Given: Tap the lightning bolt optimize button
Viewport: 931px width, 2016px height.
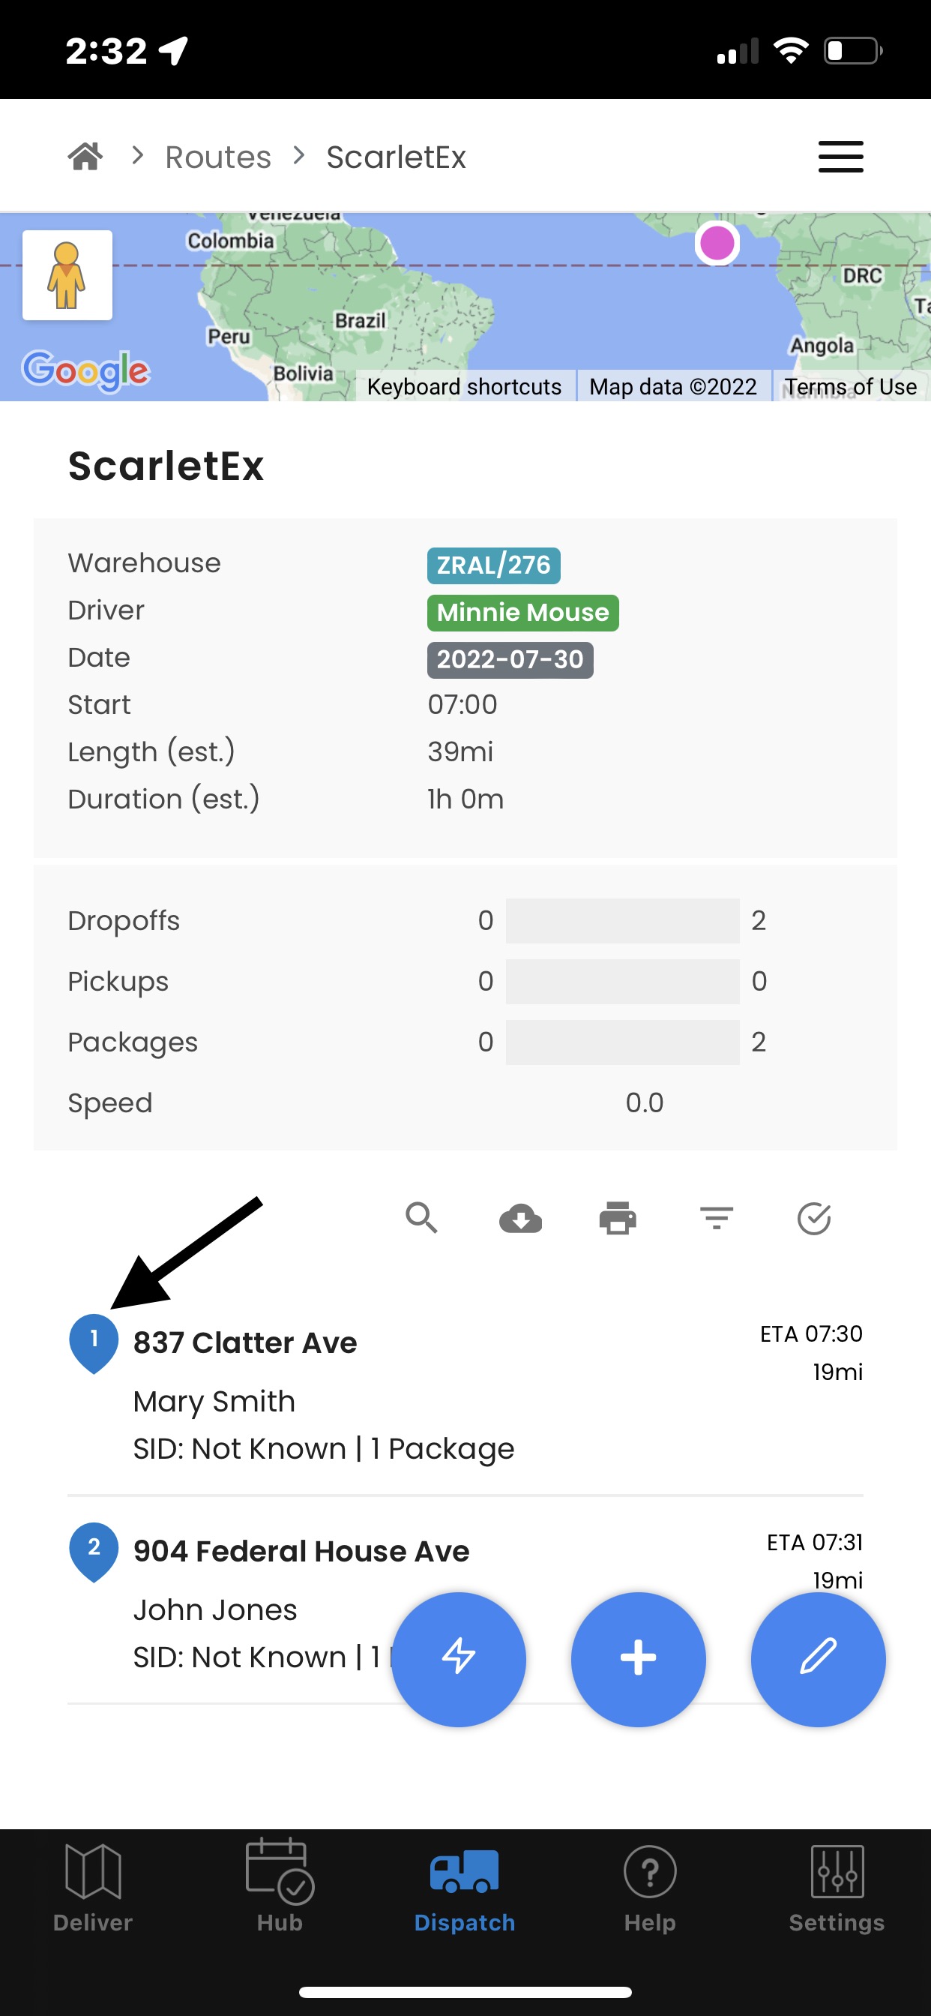Looking at the screenshot, I should click(459, 1659).
